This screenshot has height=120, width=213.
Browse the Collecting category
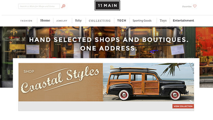tap(100, 21)
